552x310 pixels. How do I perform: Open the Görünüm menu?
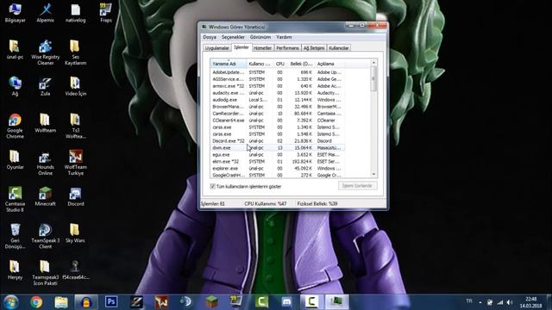260,37
